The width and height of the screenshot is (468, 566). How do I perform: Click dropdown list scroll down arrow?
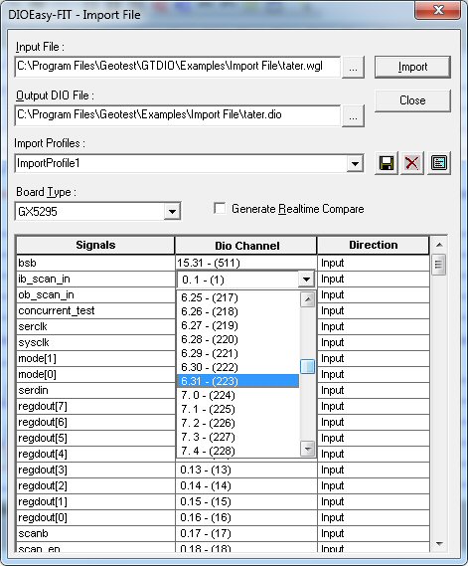(x=308, y=449)
